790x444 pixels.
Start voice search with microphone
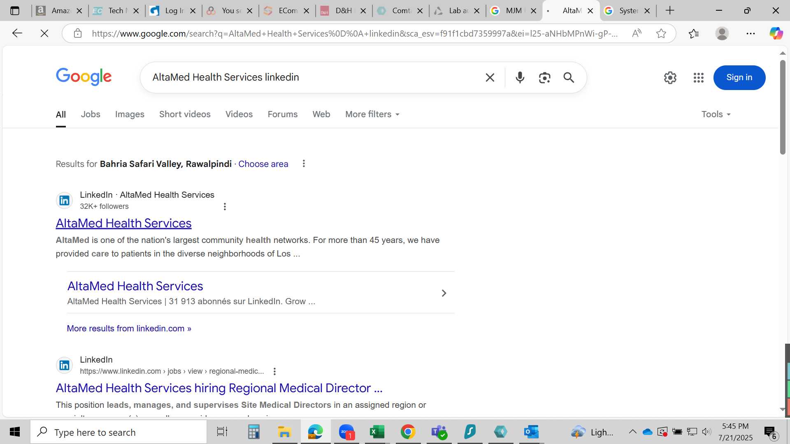pos(520,77)
